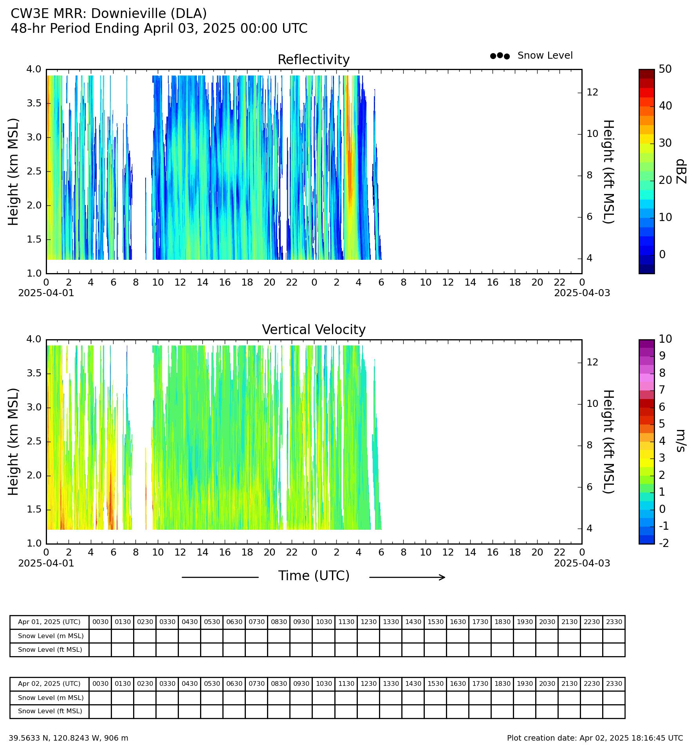The width and height of the screenshot is (693, 750).
Task: Click the 'Apr 02, 2025 (UTC)' table header
Action: (49, 683)
